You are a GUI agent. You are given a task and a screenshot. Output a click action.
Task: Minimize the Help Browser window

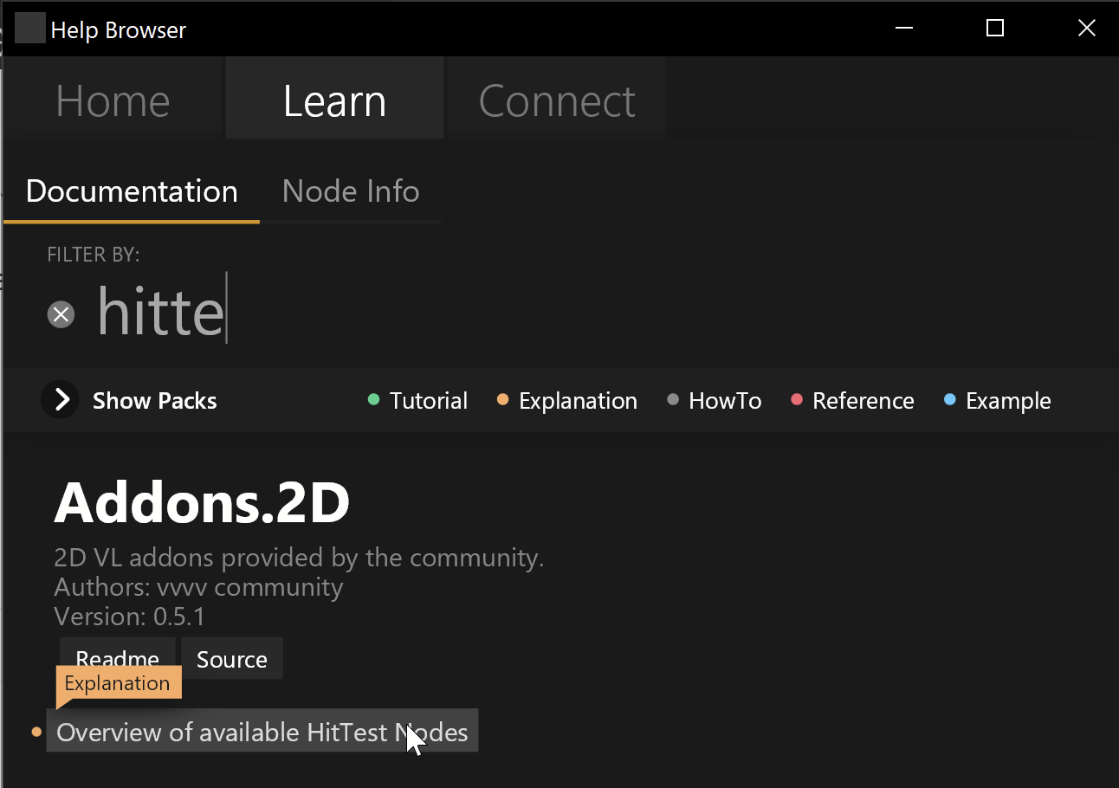(x=904, y=29)
